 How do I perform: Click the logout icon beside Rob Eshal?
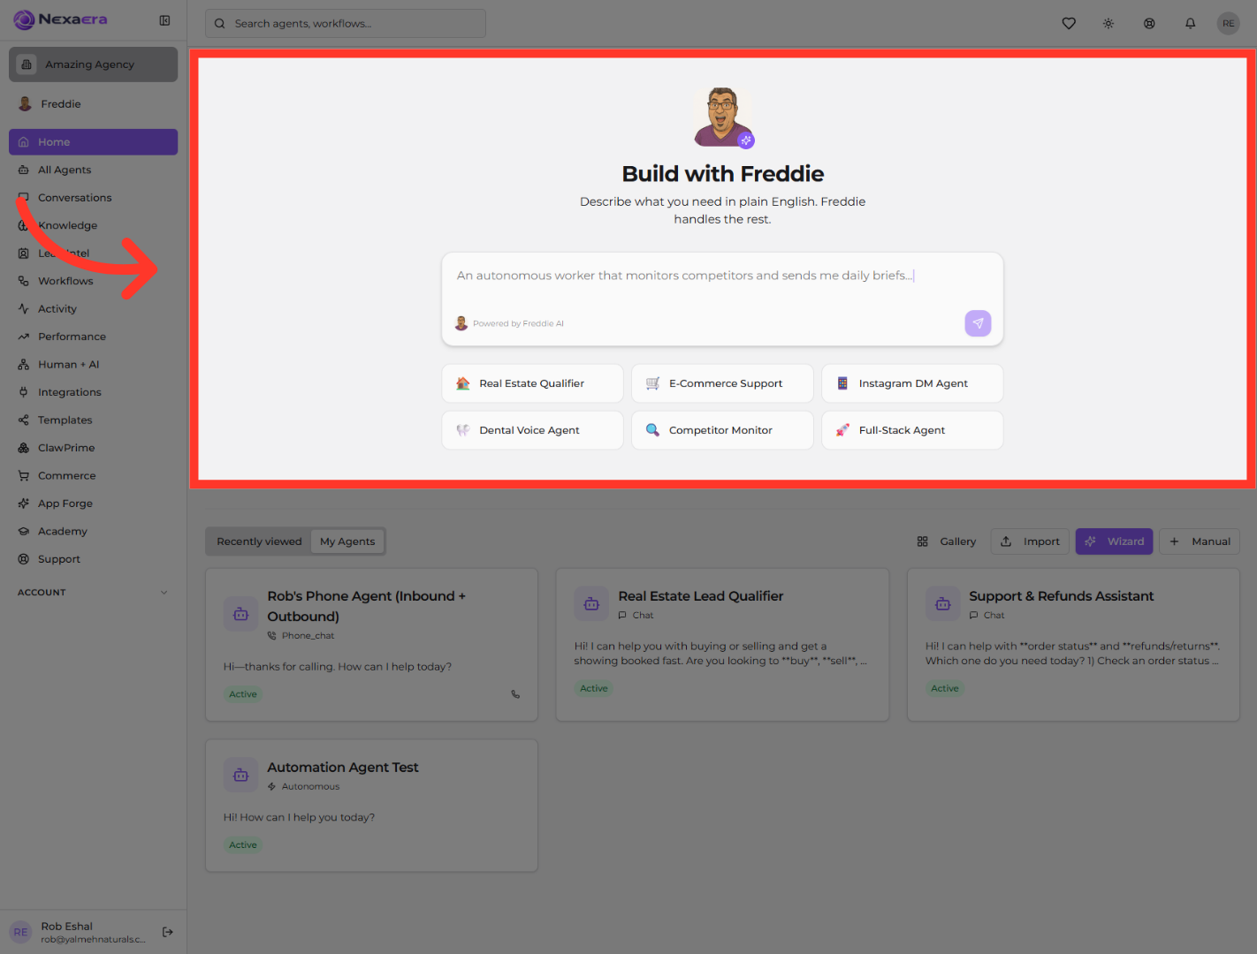tap(168, 932)
